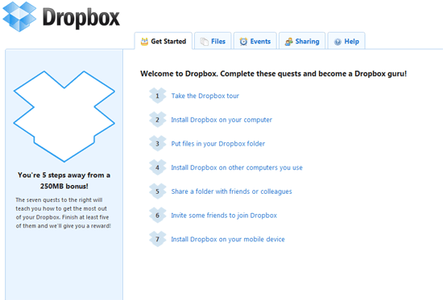Click the step 2 box badge

[157, 120]
